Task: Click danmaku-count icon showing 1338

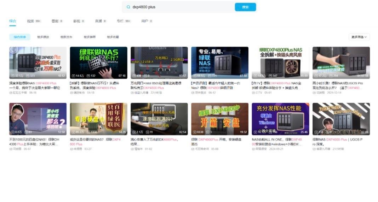Action: coord(88,132)
